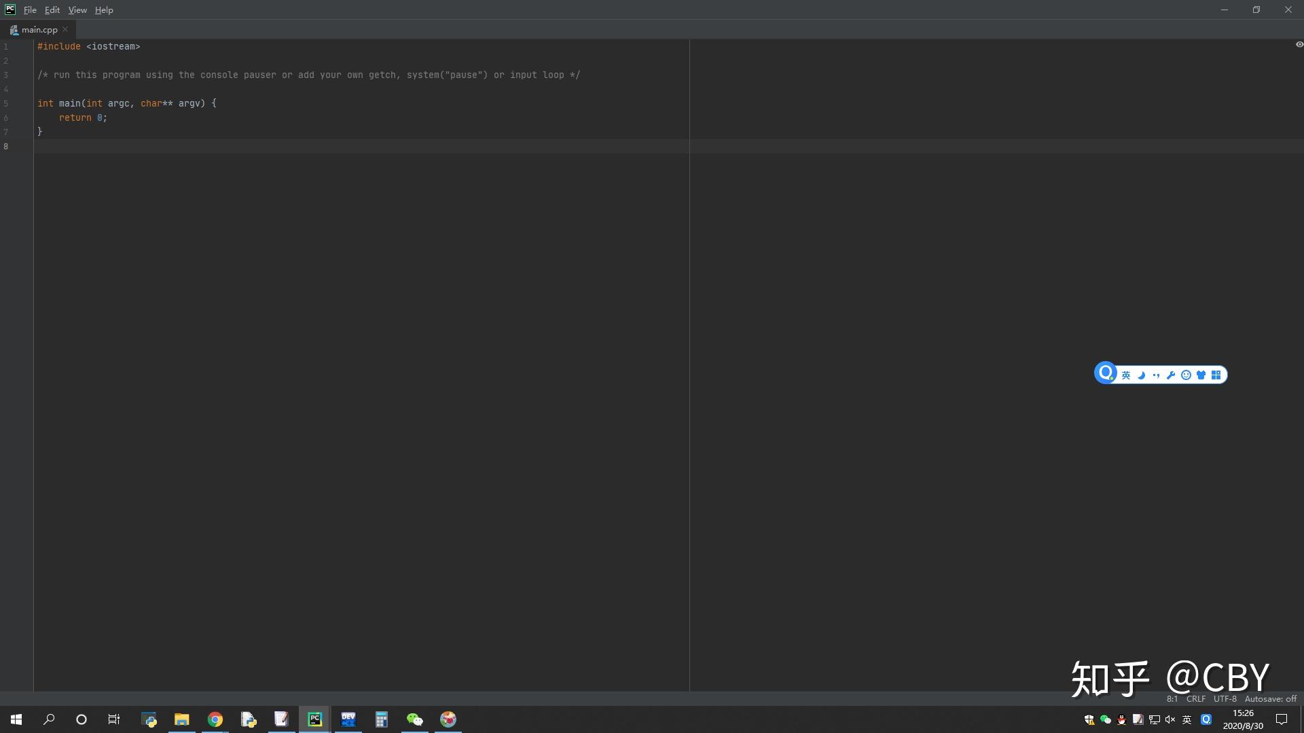Open Google Chrome from the taskbar
Viewport: 1304px width, 733px height.
coord(215,719)
